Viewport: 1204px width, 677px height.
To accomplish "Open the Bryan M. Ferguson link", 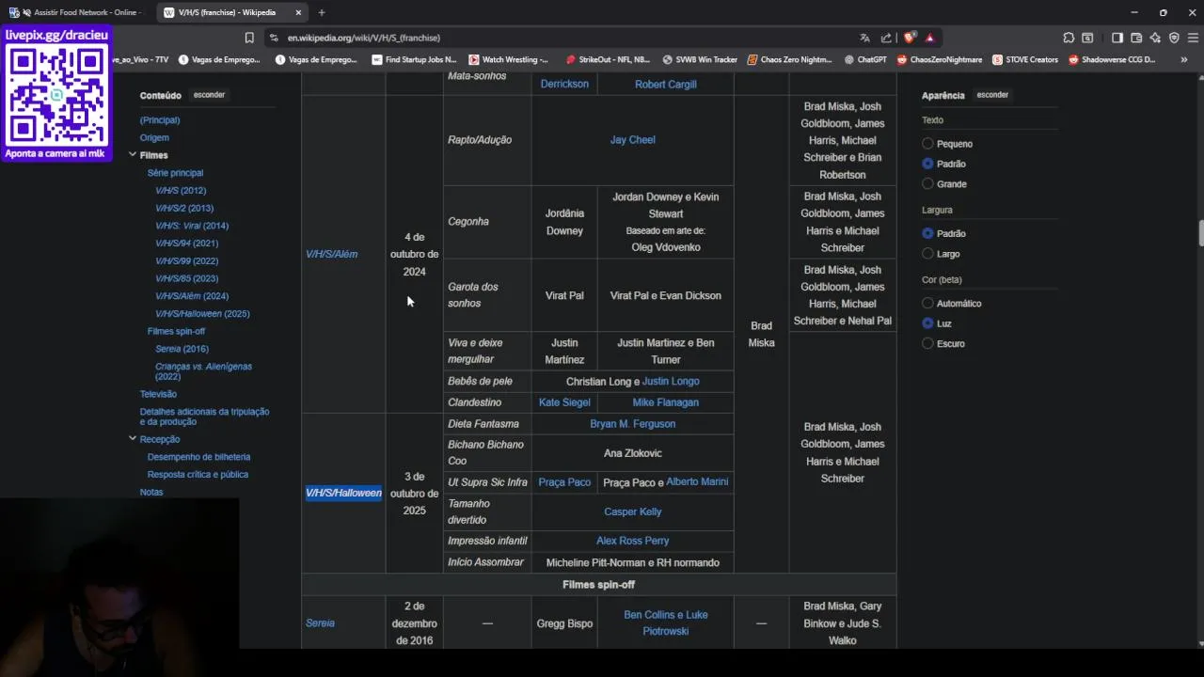I will [632, 424].
